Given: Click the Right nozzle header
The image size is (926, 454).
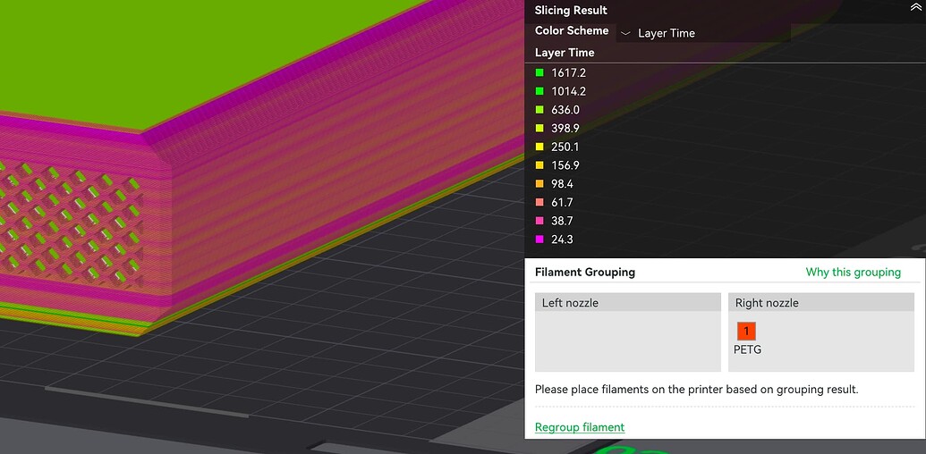Looking at the screenshot, I should click(821, 302).
